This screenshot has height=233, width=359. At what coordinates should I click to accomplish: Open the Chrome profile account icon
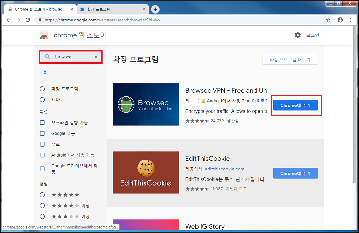click(340, 20)
